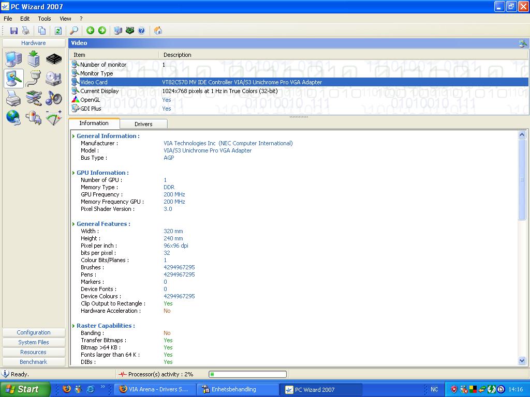
Task: Click the scrollbar down arrow in Information panel
Action: [522, 360]
